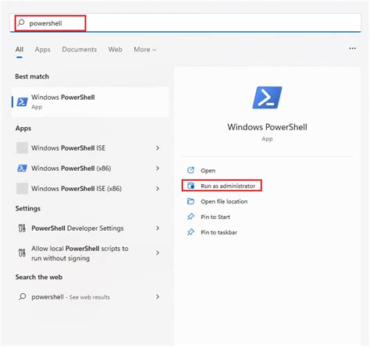The image size is (370, 347).
Task: Click the Windows PowerShell ISE placeholder icon
Action: pos(22,148)
